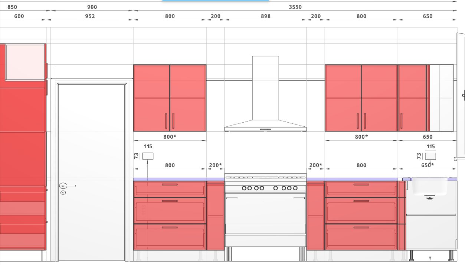Click the 850 dimension at top left
The width and height of the screenshot is (465, 265).
[12, 7]
